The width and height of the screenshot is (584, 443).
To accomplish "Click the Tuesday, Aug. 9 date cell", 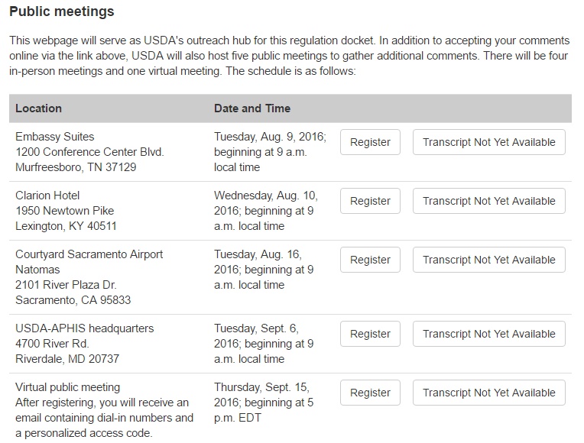I will tap(270, 152).
